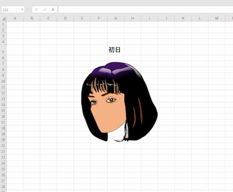Select column L header

pyautogui.click(x=200, y=19)
